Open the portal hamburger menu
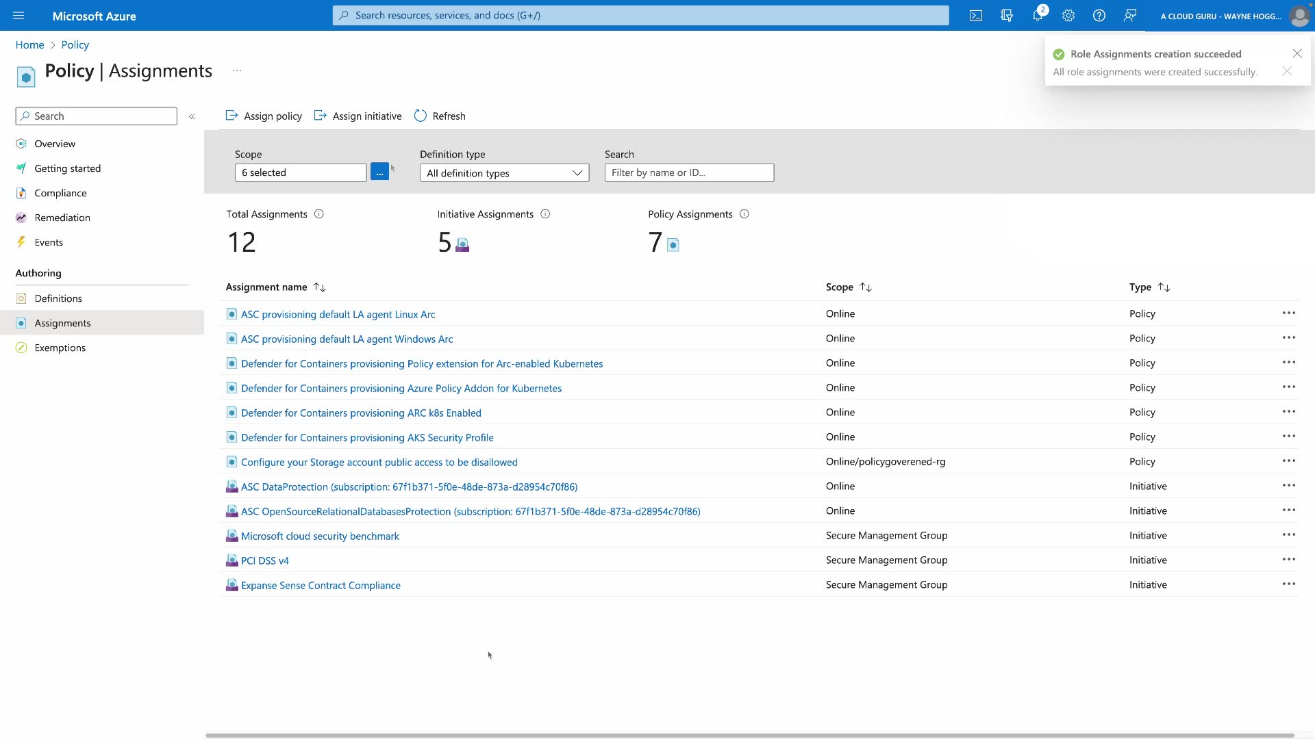 [x=18, y=15]
